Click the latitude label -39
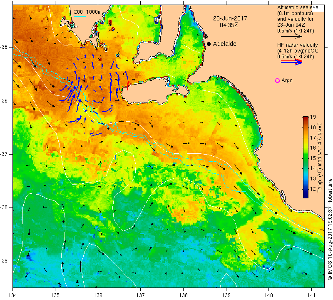333x300 pixels. (x=4, y=261)
